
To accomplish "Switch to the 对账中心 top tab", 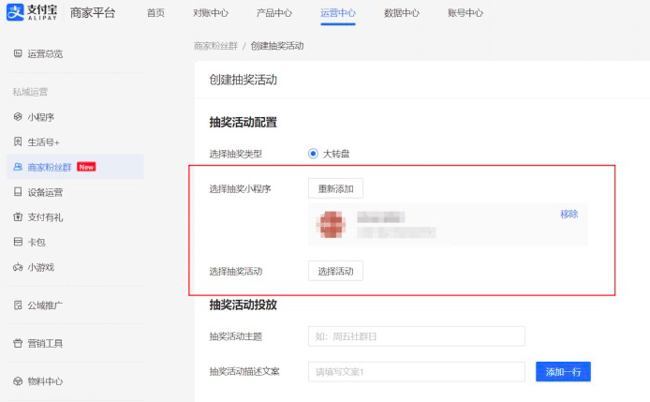I will [211, 14].
